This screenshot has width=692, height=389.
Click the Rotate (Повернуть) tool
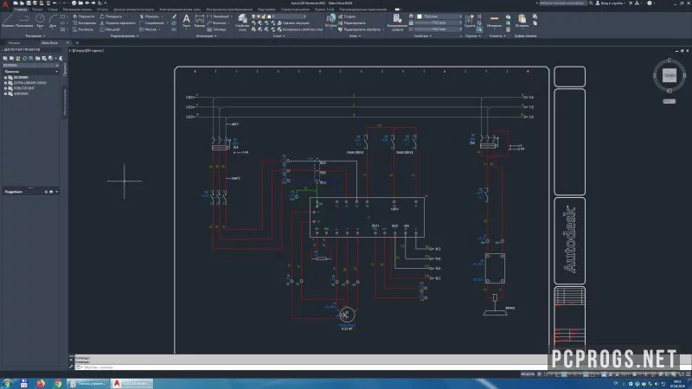point(111,16)
